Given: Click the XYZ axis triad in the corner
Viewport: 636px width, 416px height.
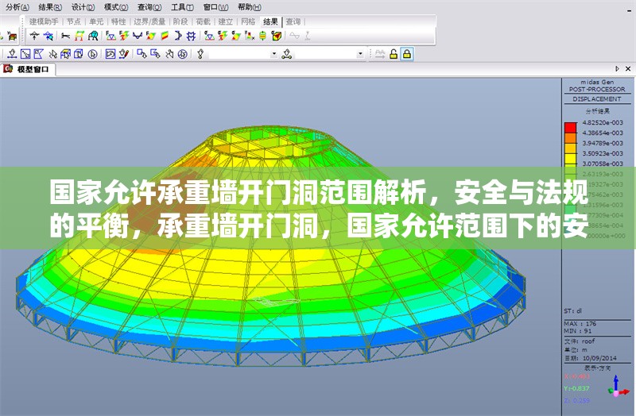Looking at the screenshot, I should [617, 387].
